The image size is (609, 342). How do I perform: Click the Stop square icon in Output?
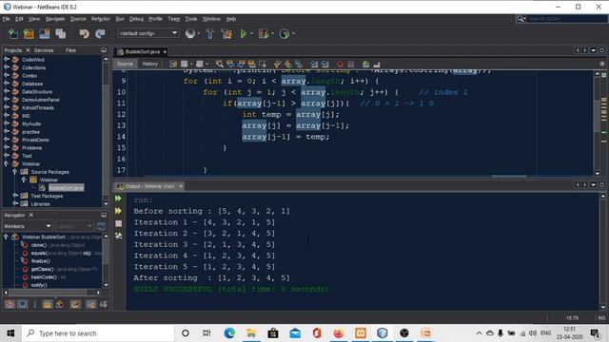(x=118, y=223)
